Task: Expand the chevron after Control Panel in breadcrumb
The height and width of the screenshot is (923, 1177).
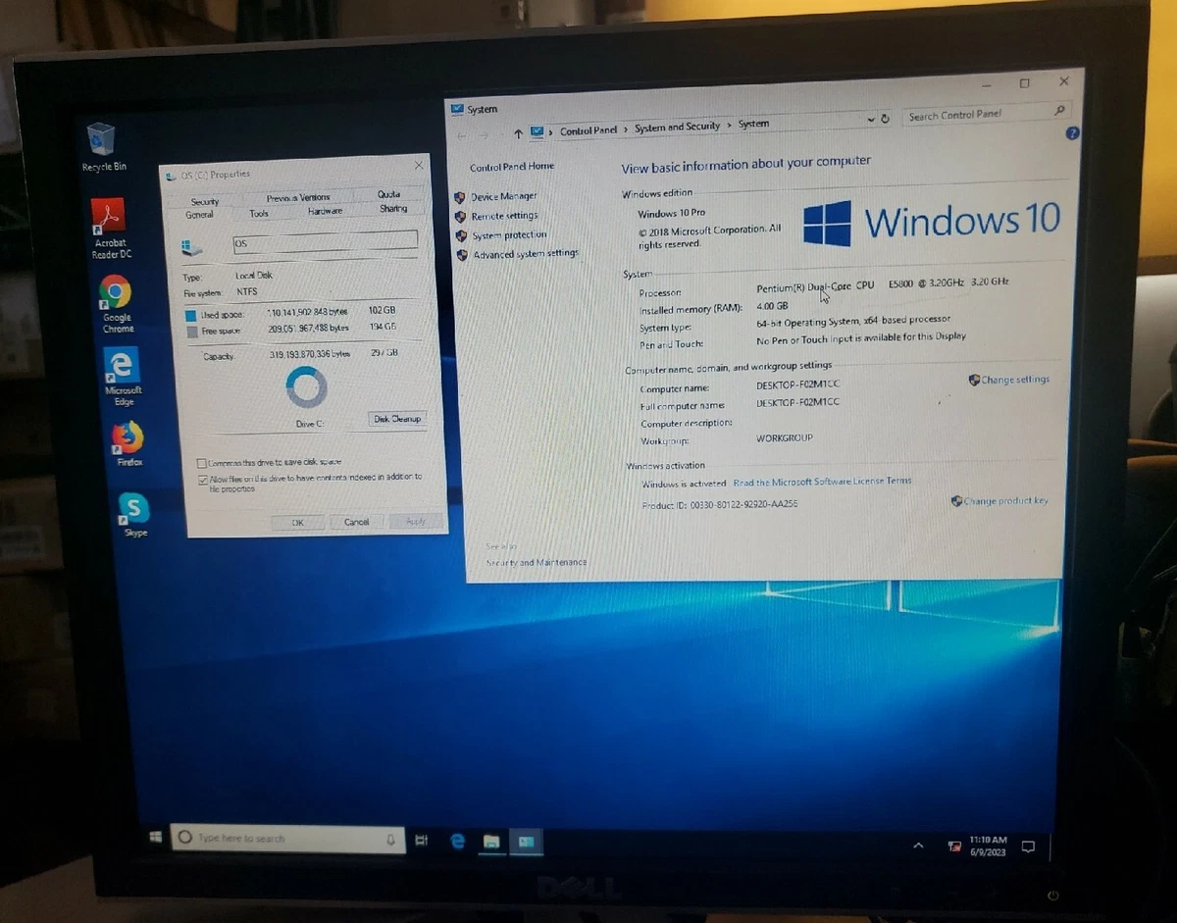Action: pos(626,128)
